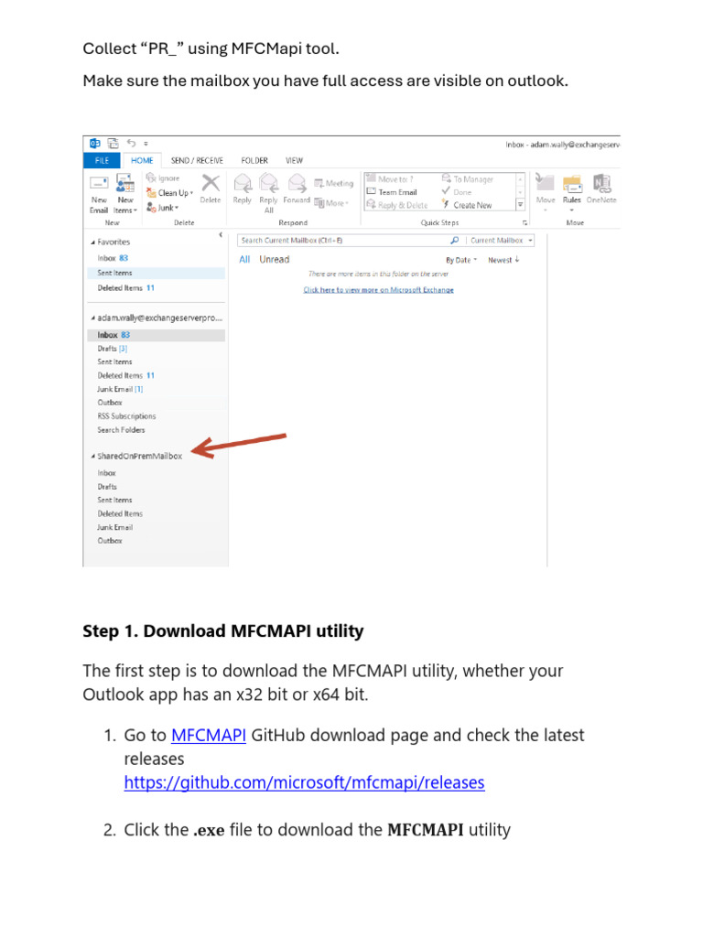
Task: Click to view more on Microsoft Exchange
Action: 378,290
